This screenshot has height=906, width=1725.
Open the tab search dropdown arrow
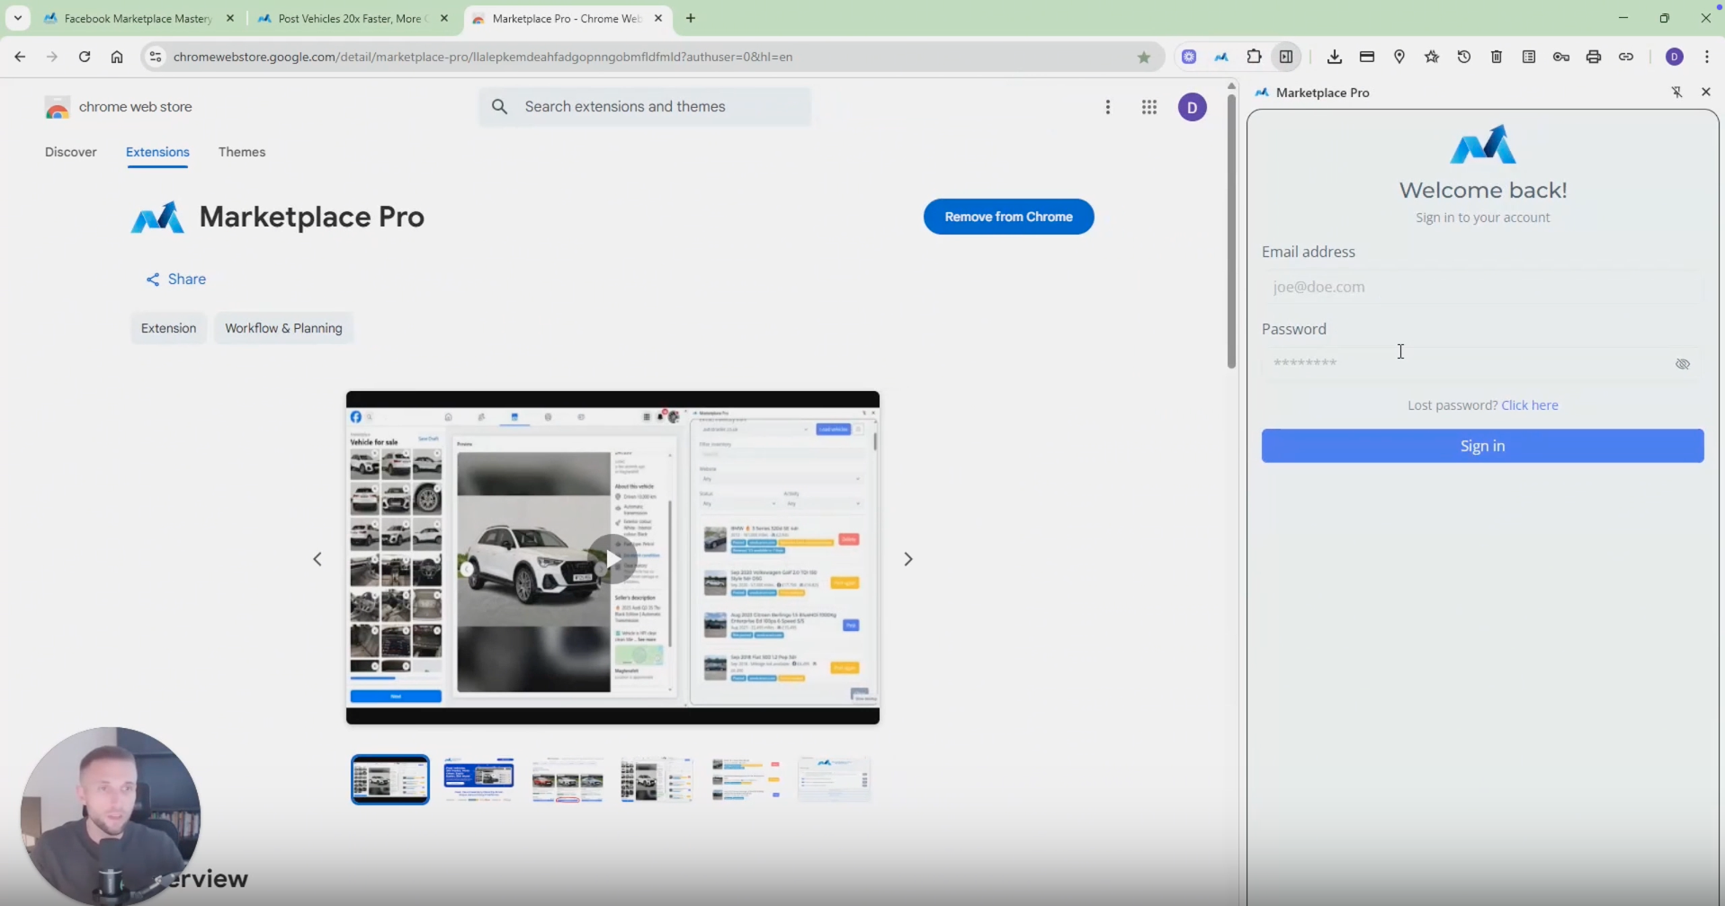[x=18, y=18]
